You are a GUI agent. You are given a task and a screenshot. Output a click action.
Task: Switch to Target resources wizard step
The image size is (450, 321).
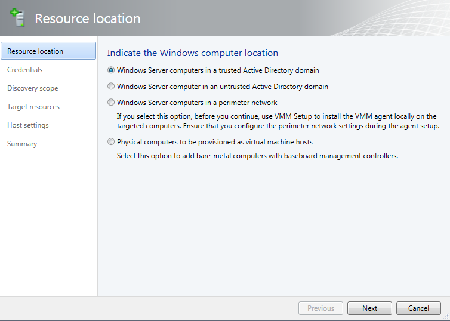33,107
